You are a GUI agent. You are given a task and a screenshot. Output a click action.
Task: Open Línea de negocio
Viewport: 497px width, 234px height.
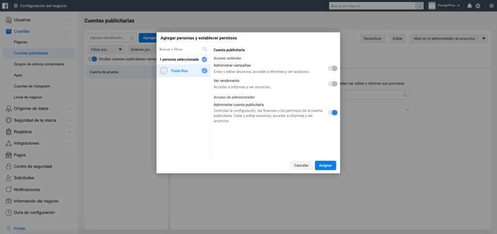(x=28, y=98)
